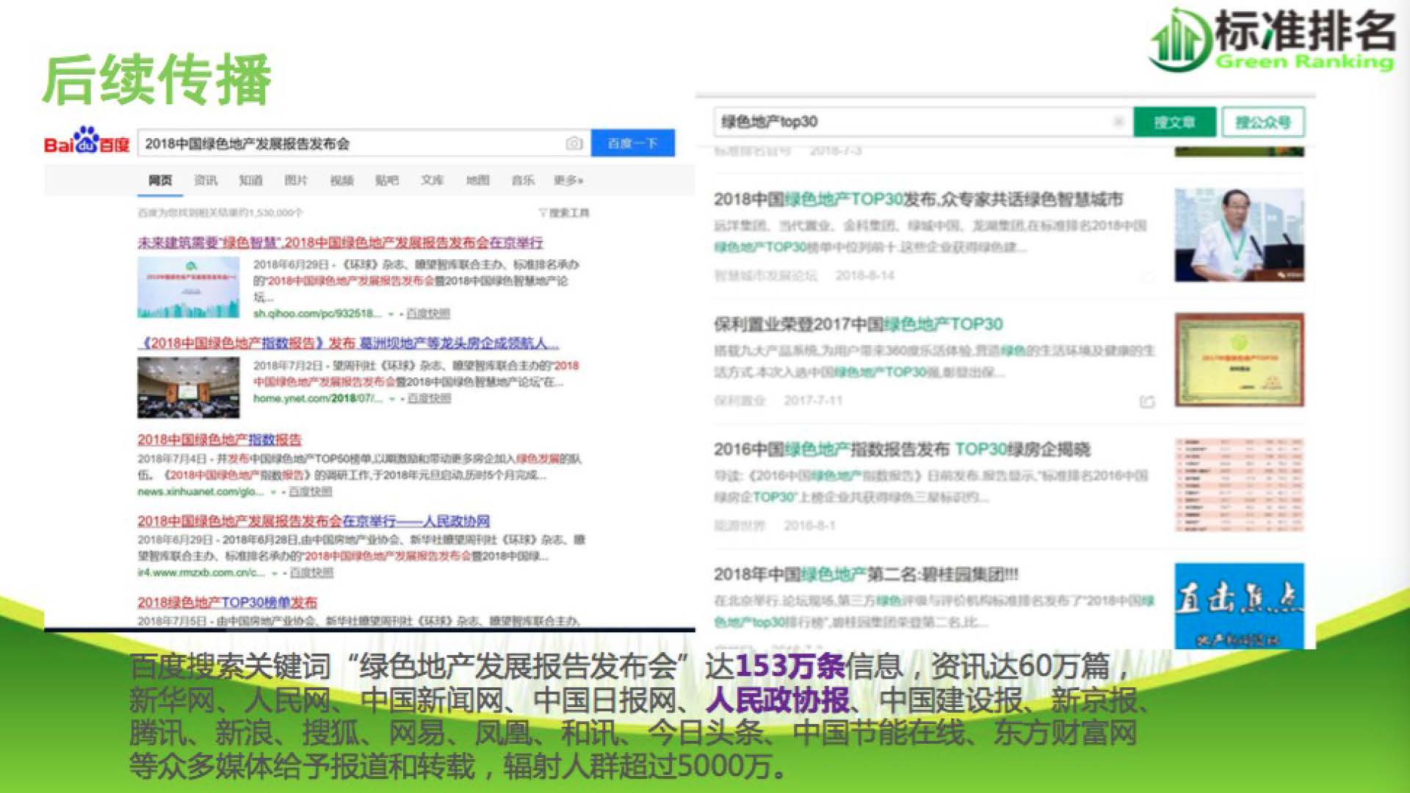The height and width of the screenshot is (793, 1410).
Task: Click the 搜公众号 button
Action: 1263,122
